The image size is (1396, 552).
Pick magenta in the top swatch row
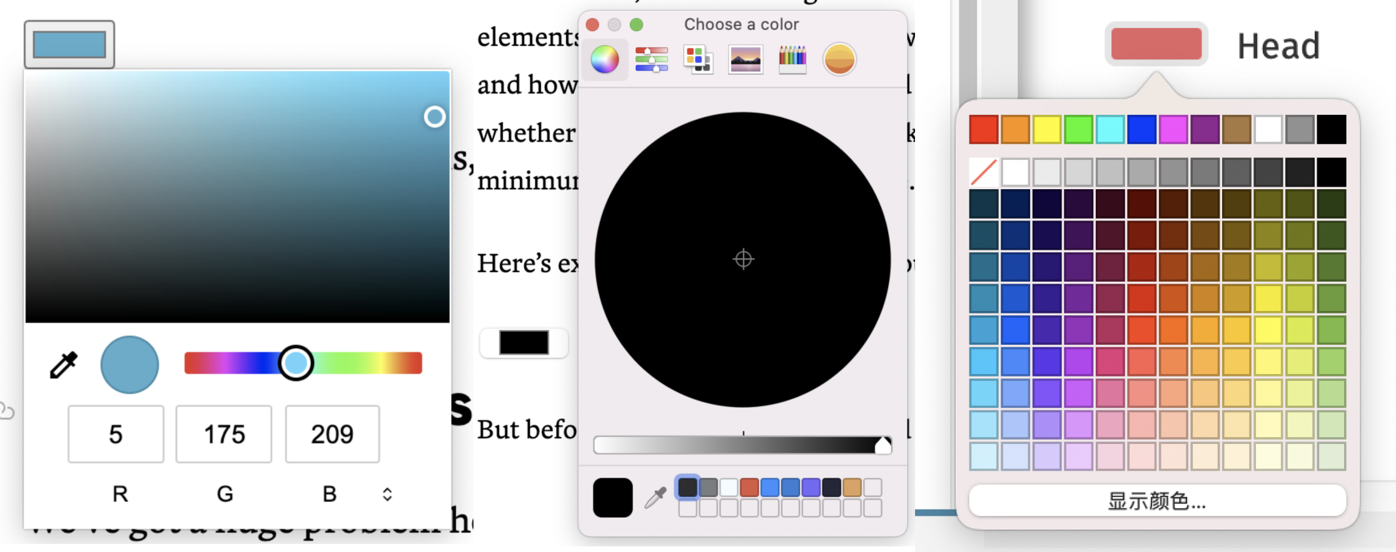pos(1173,129)
